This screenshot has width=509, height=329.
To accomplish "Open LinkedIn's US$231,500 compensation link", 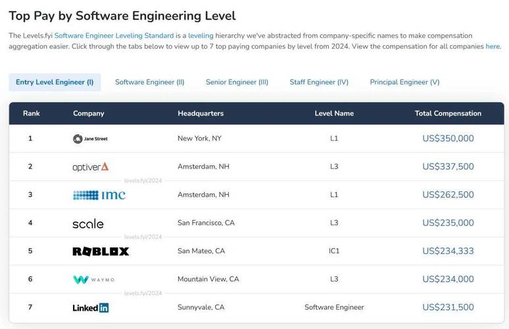I will click(448, 307).
